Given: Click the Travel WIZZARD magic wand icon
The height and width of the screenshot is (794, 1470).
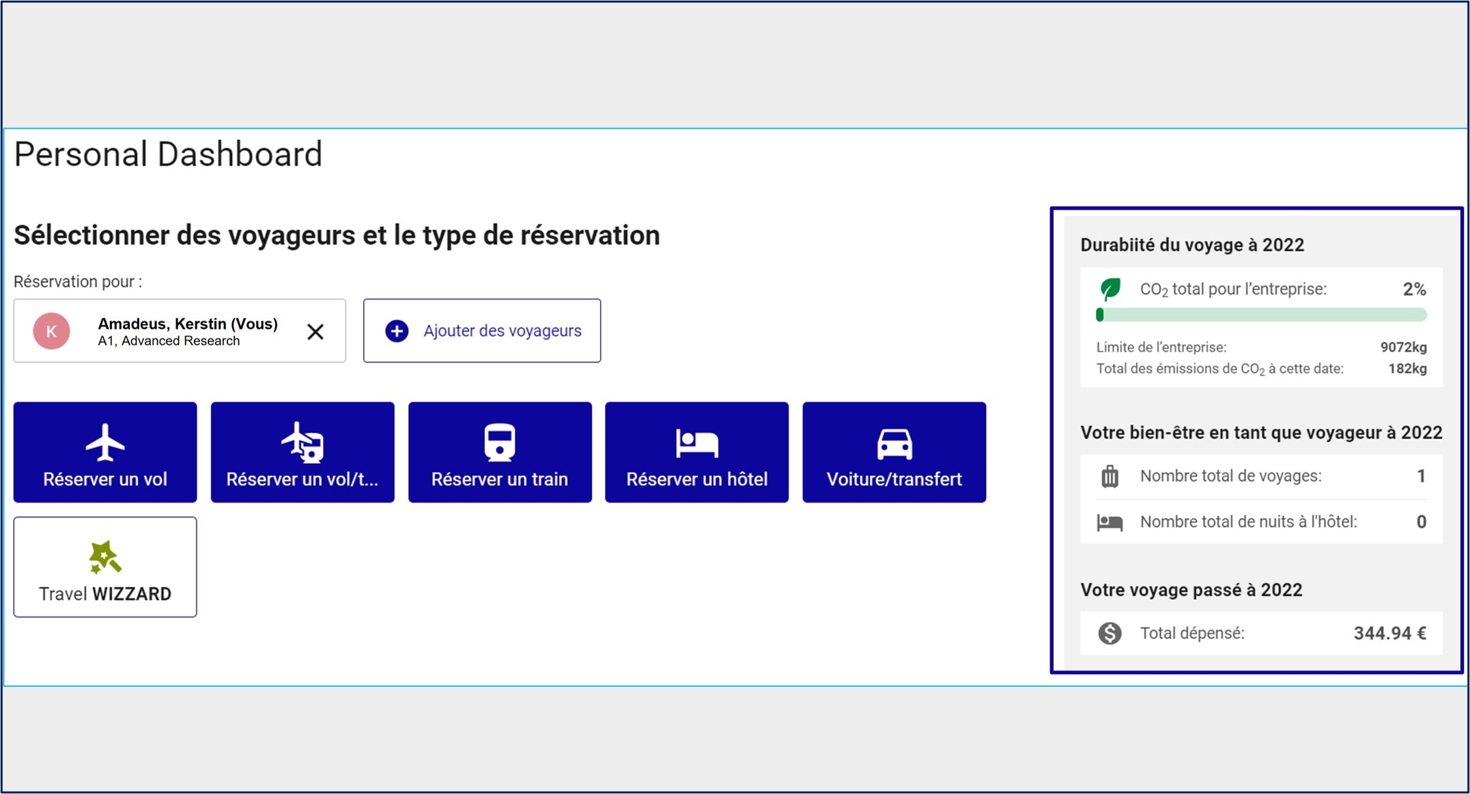Looking at the screenshot, I should tap(105, 558).
